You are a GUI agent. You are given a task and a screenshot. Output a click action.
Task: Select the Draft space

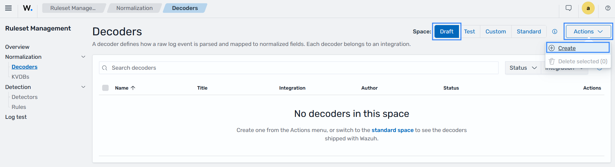[x=447, y=31]
